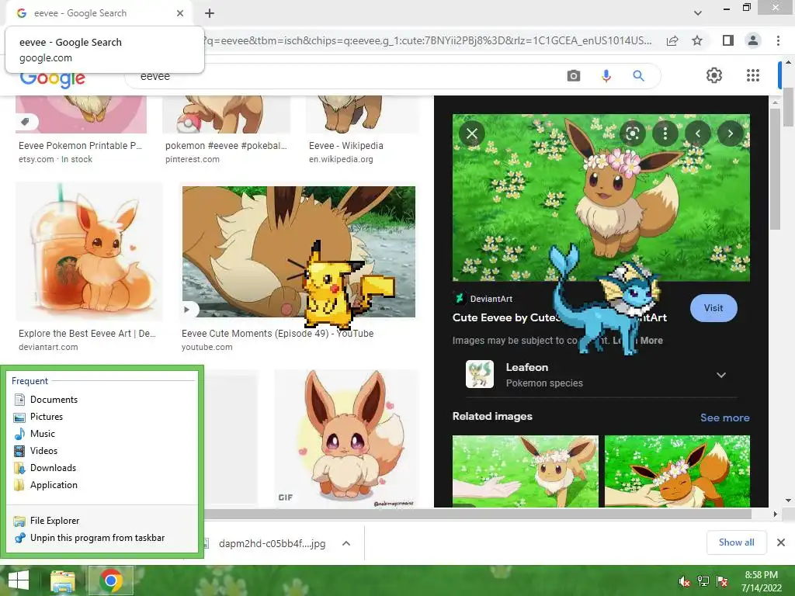Open first related image with hand

[x=526, y=471]
